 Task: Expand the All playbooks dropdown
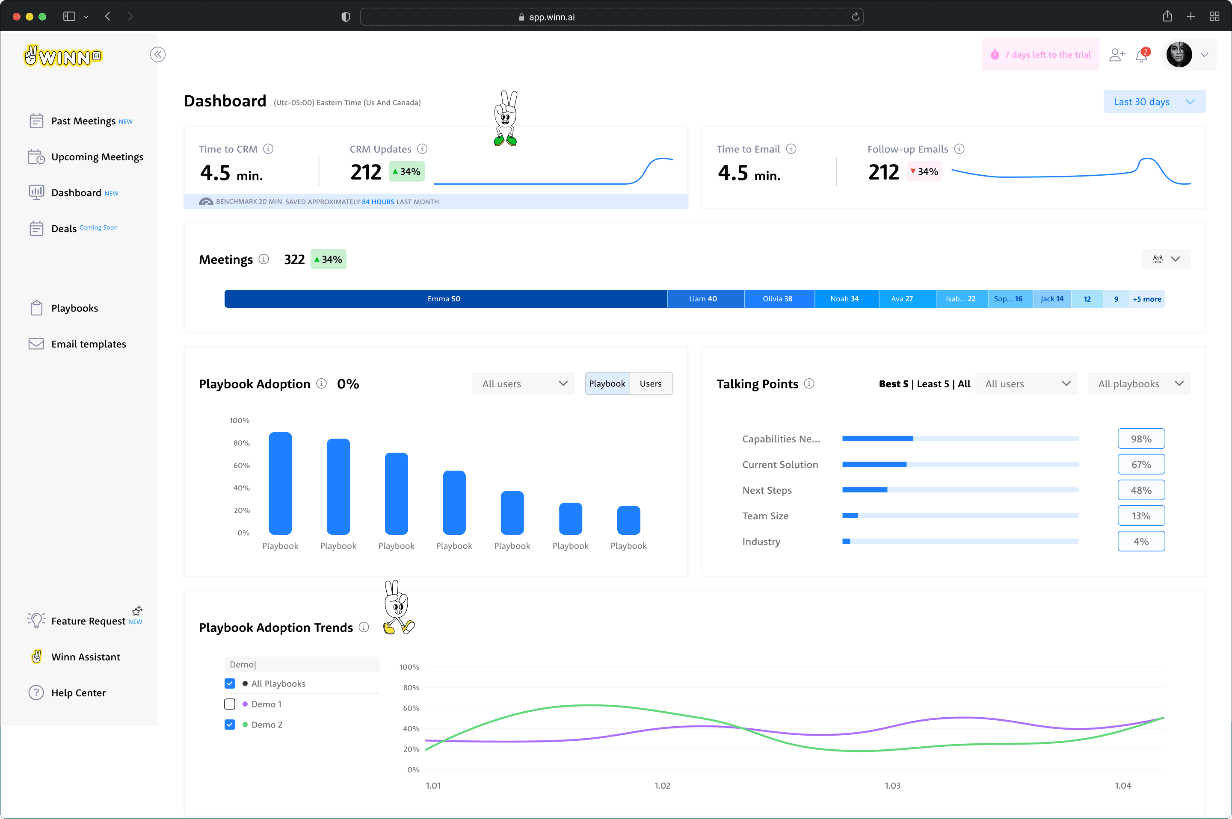coord(1139,383)
